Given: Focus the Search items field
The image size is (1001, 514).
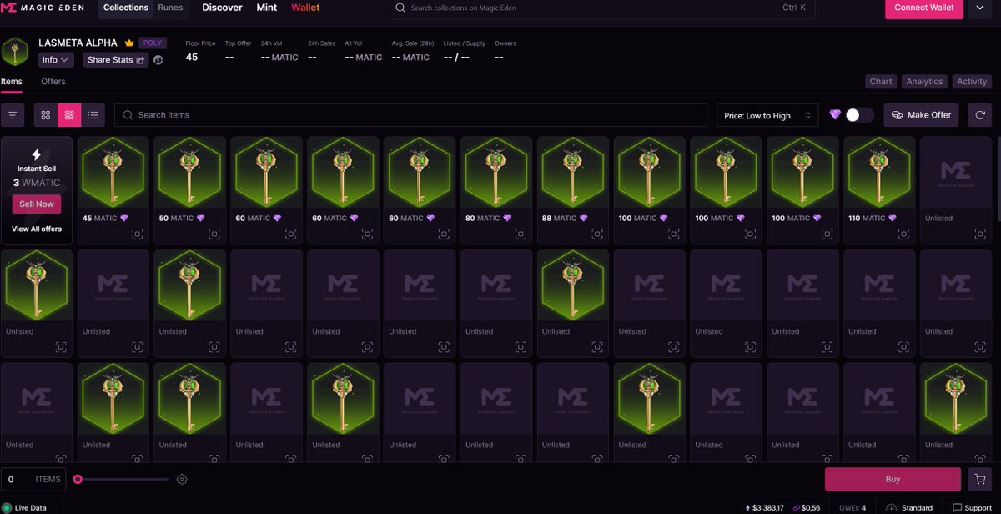Looking at the screenshot, I should [x=410, y=115].
